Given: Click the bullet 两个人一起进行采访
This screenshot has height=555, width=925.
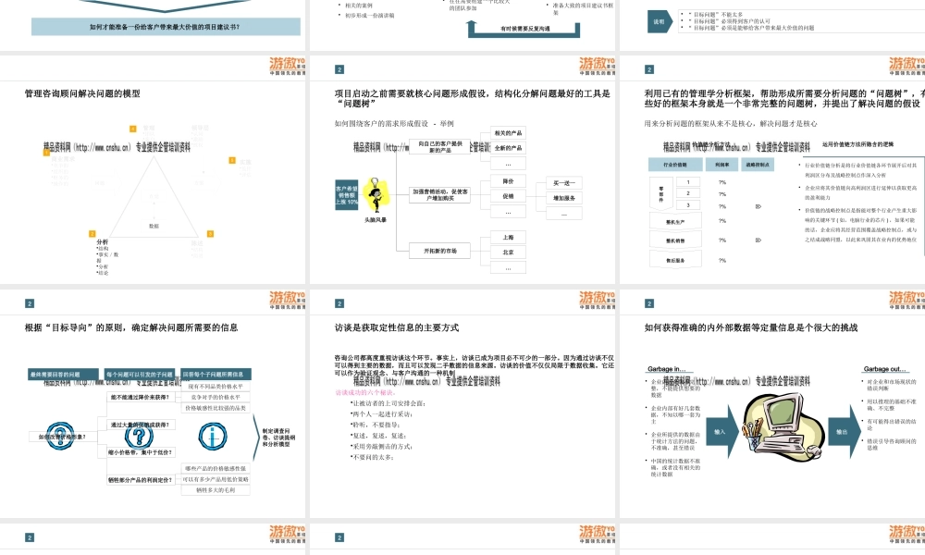Looking at the screenshot, I should [x=381, y=414].
